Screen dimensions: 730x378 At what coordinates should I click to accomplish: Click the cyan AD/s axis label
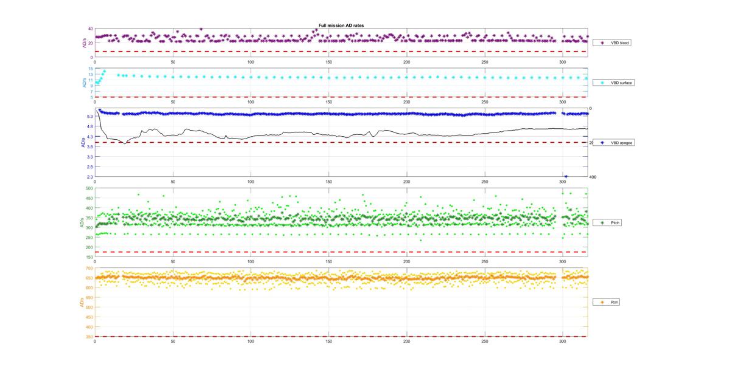coord(84,83)
